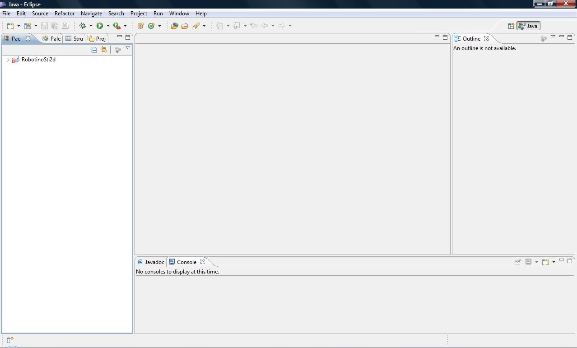The image size is (577, 348).
Task: Close the Console view tab
Action: click(x=202, y=262)
